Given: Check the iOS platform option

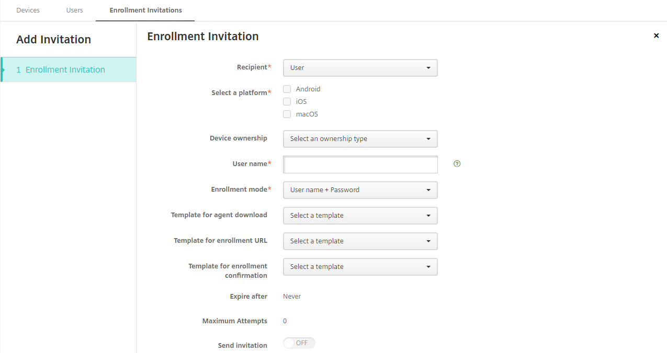Looking at the screenshot, I should (287, 102).
